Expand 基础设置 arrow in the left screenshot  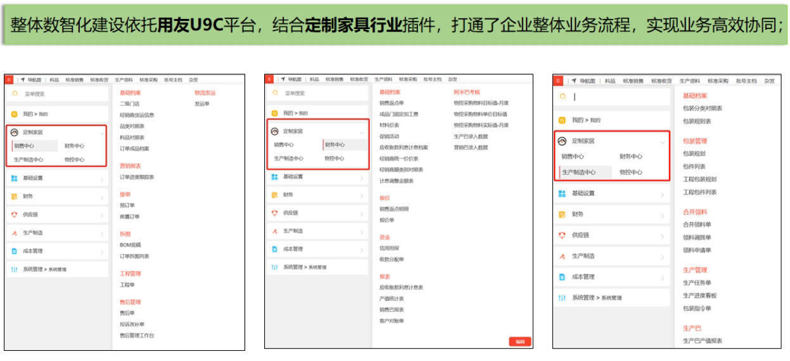[x=101, y=179]
